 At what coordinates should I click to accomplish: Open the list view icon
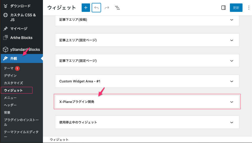point(117,8)
